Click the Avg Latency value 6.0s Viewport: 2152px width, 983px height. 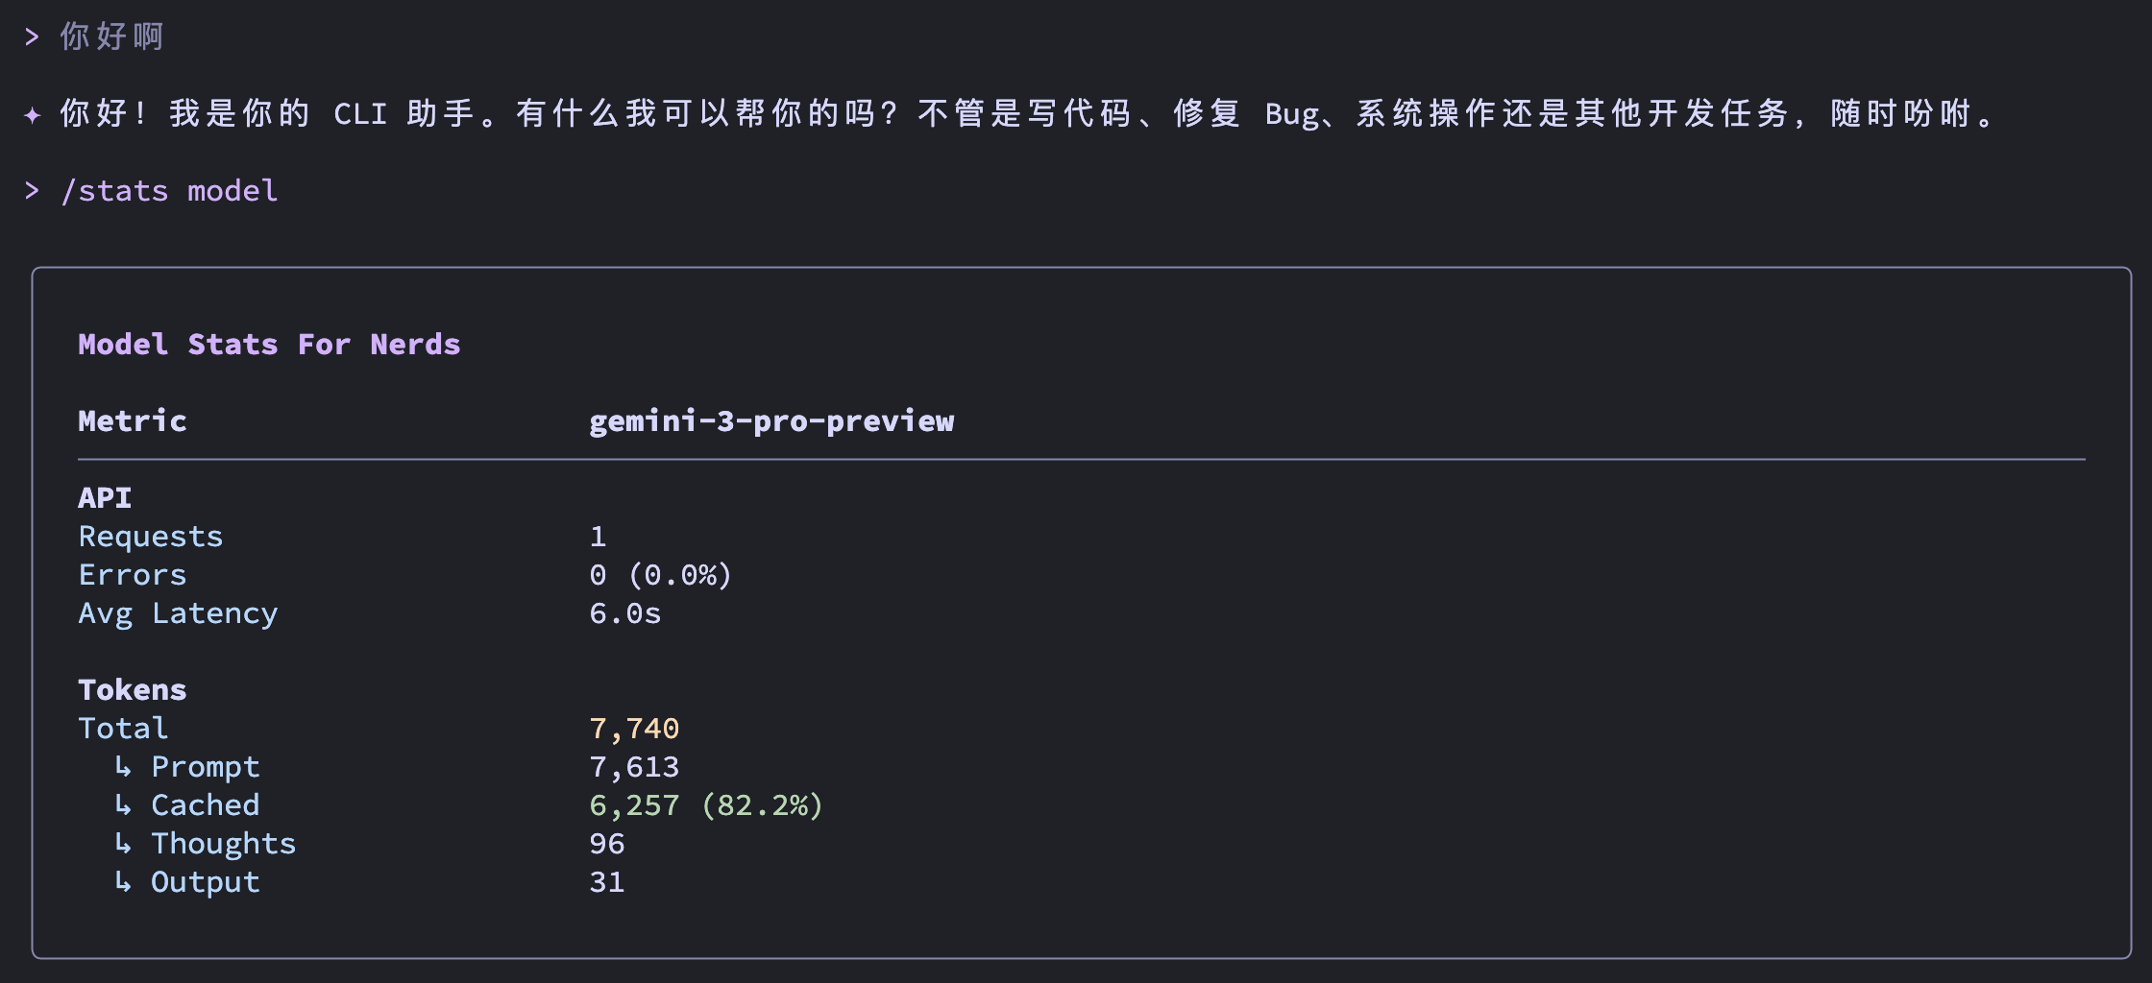click(x=625, y=613)
